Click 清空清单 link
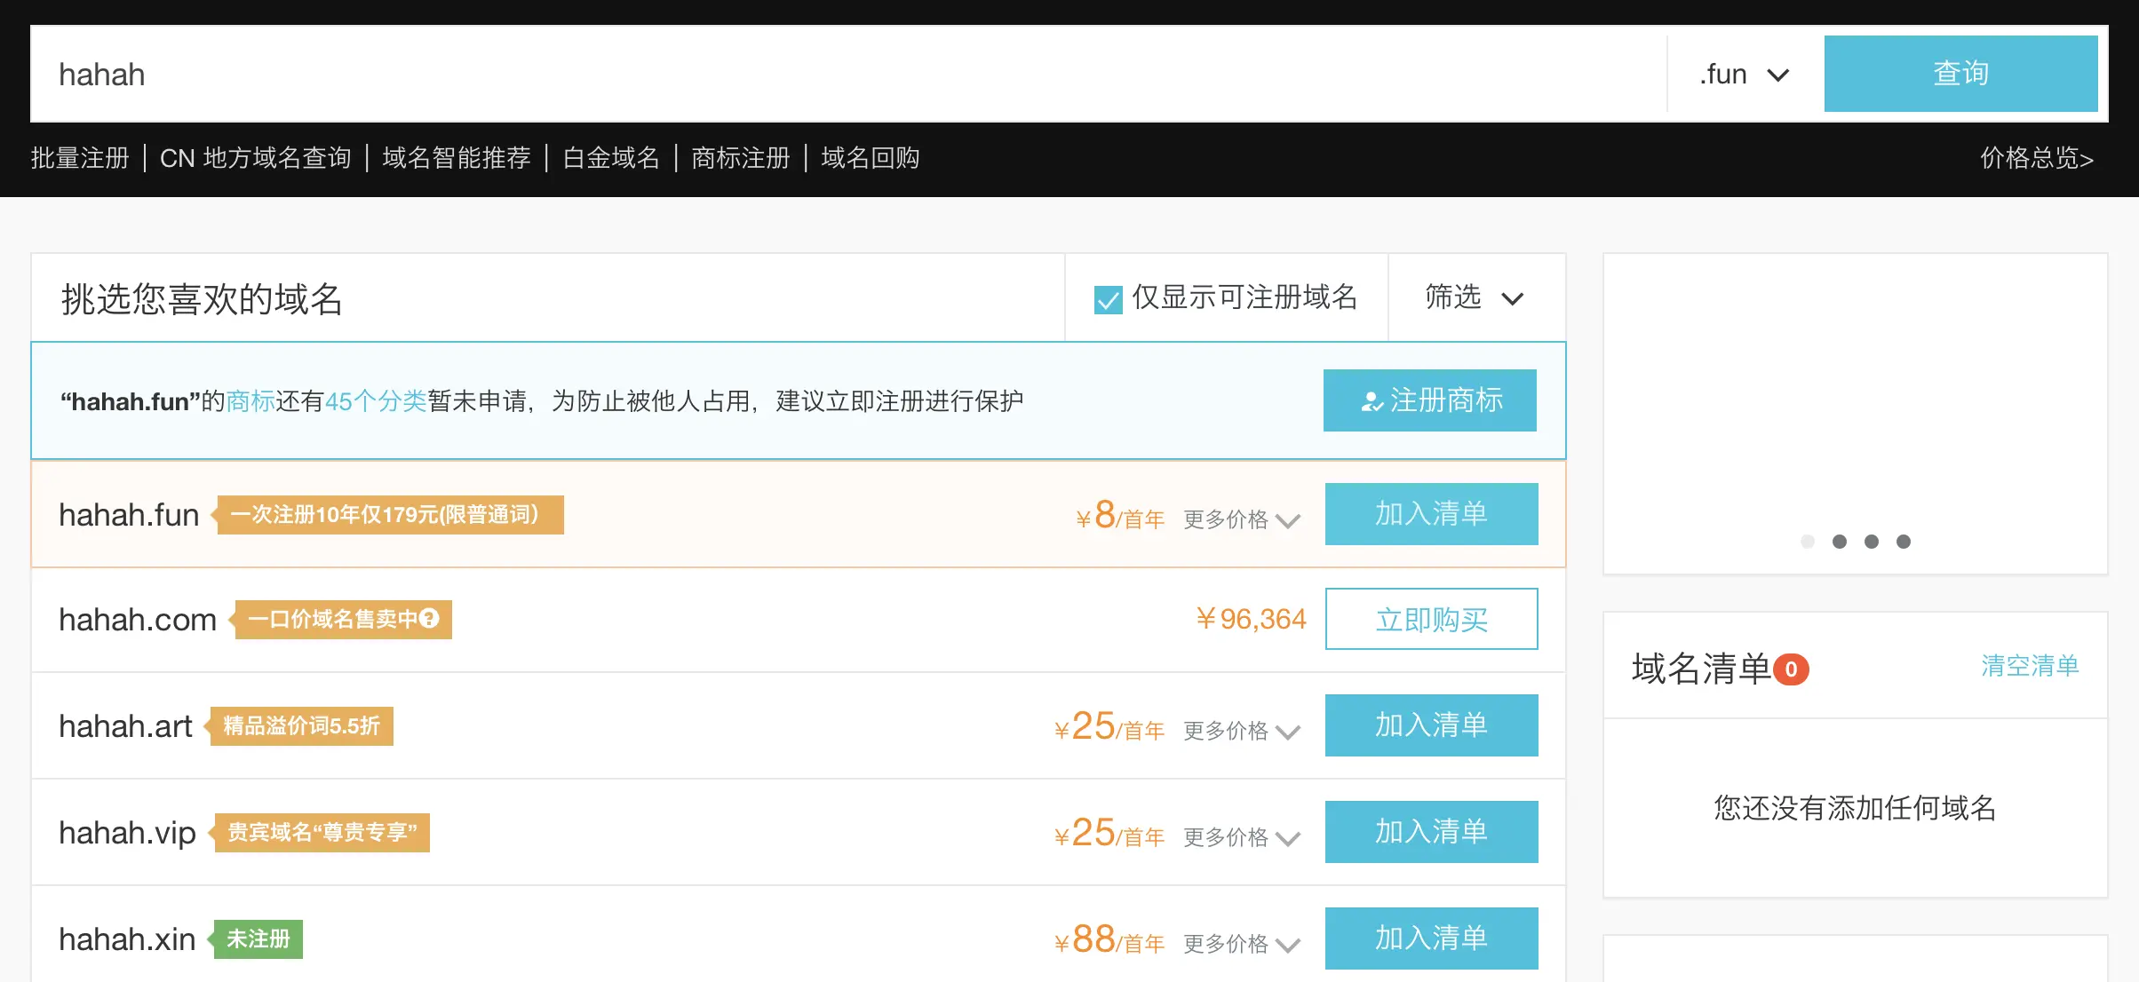Image resolution: width=2139 pixels, height=982 pixels. [x=2030, y=666]
